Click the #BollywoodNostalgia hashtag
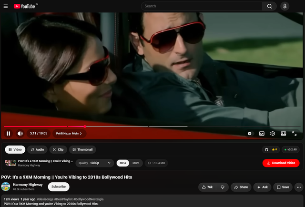This screenshot has height=207, width=305. click(89, 199)
